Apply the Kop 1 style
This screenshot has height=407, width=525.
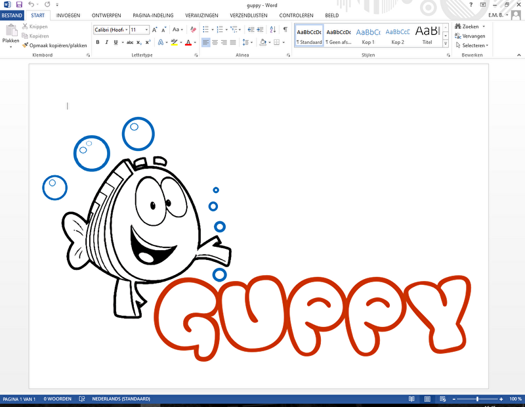[368, 36]
